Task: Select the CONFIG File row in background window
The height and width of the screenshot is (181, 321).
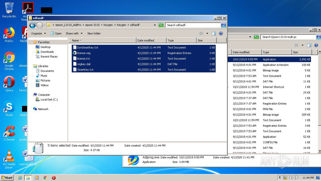Action: [x=269, y=142]
